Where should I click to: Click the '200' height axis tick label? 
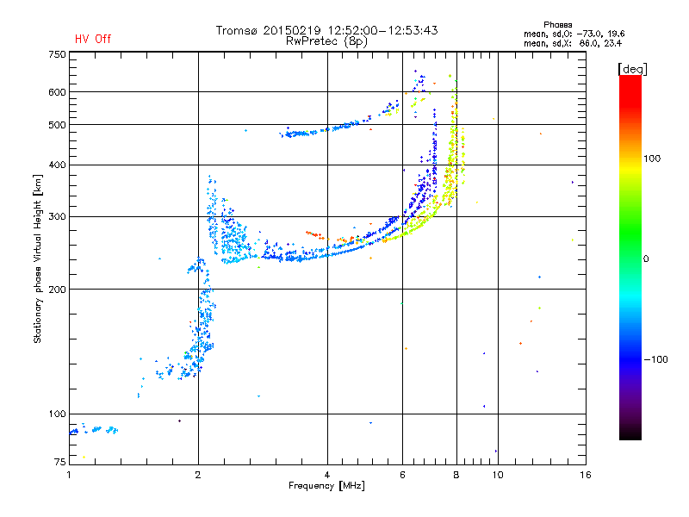(57, 290)
